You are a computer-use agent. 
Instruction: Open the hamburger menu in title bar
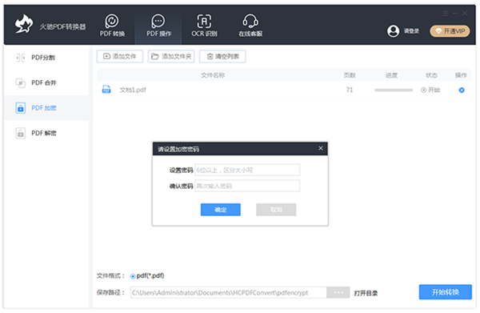[445, 13]
